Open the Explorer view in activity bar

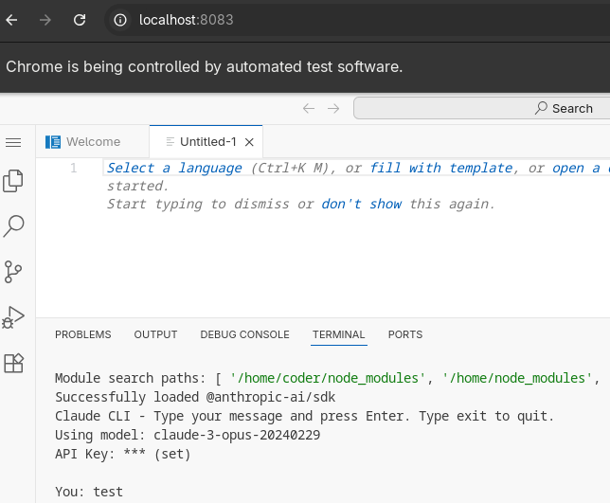(13, 181)
